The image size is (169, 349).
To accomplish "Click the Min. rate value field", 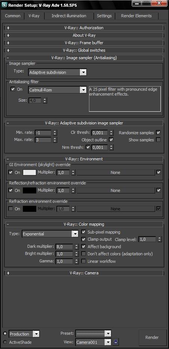I will pos(43,133).
